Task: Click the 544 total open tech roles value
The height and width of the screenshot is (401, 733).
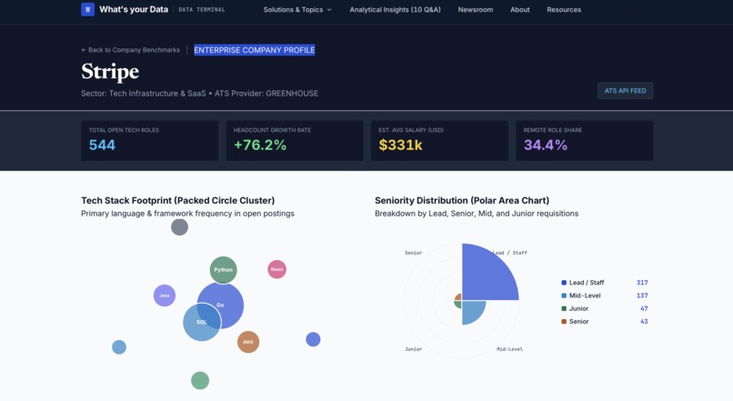Action: click(x=102, y=145)
